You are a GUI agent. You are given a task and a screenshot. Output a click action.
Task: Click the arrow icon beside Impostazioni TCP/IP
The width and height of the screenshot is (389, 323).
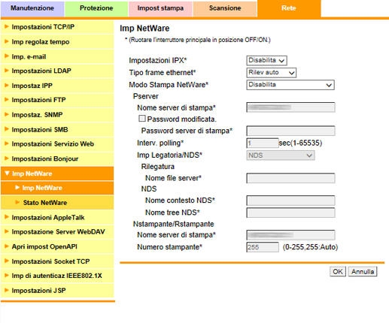tap(7, 26)
